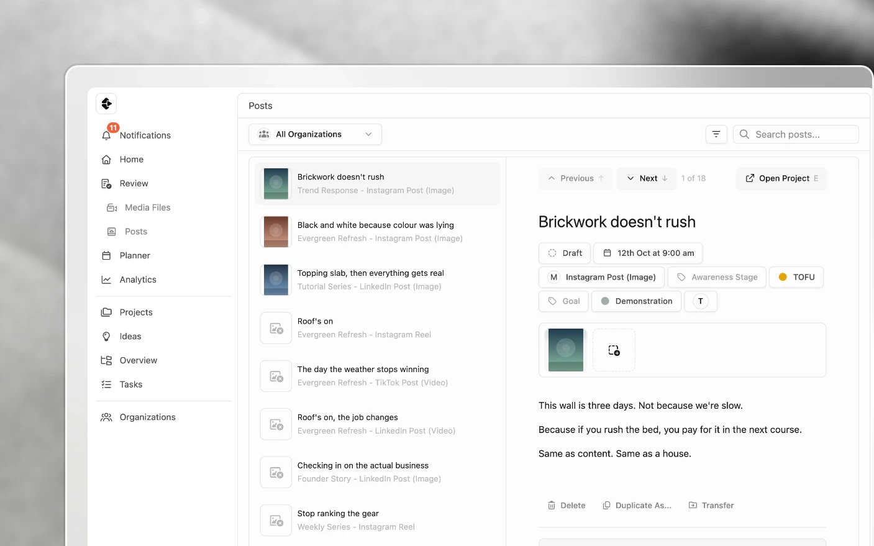Open the Awareness Stage tag selector
The width and height of the screenshot is (874, 546).
tap(717, 277)
